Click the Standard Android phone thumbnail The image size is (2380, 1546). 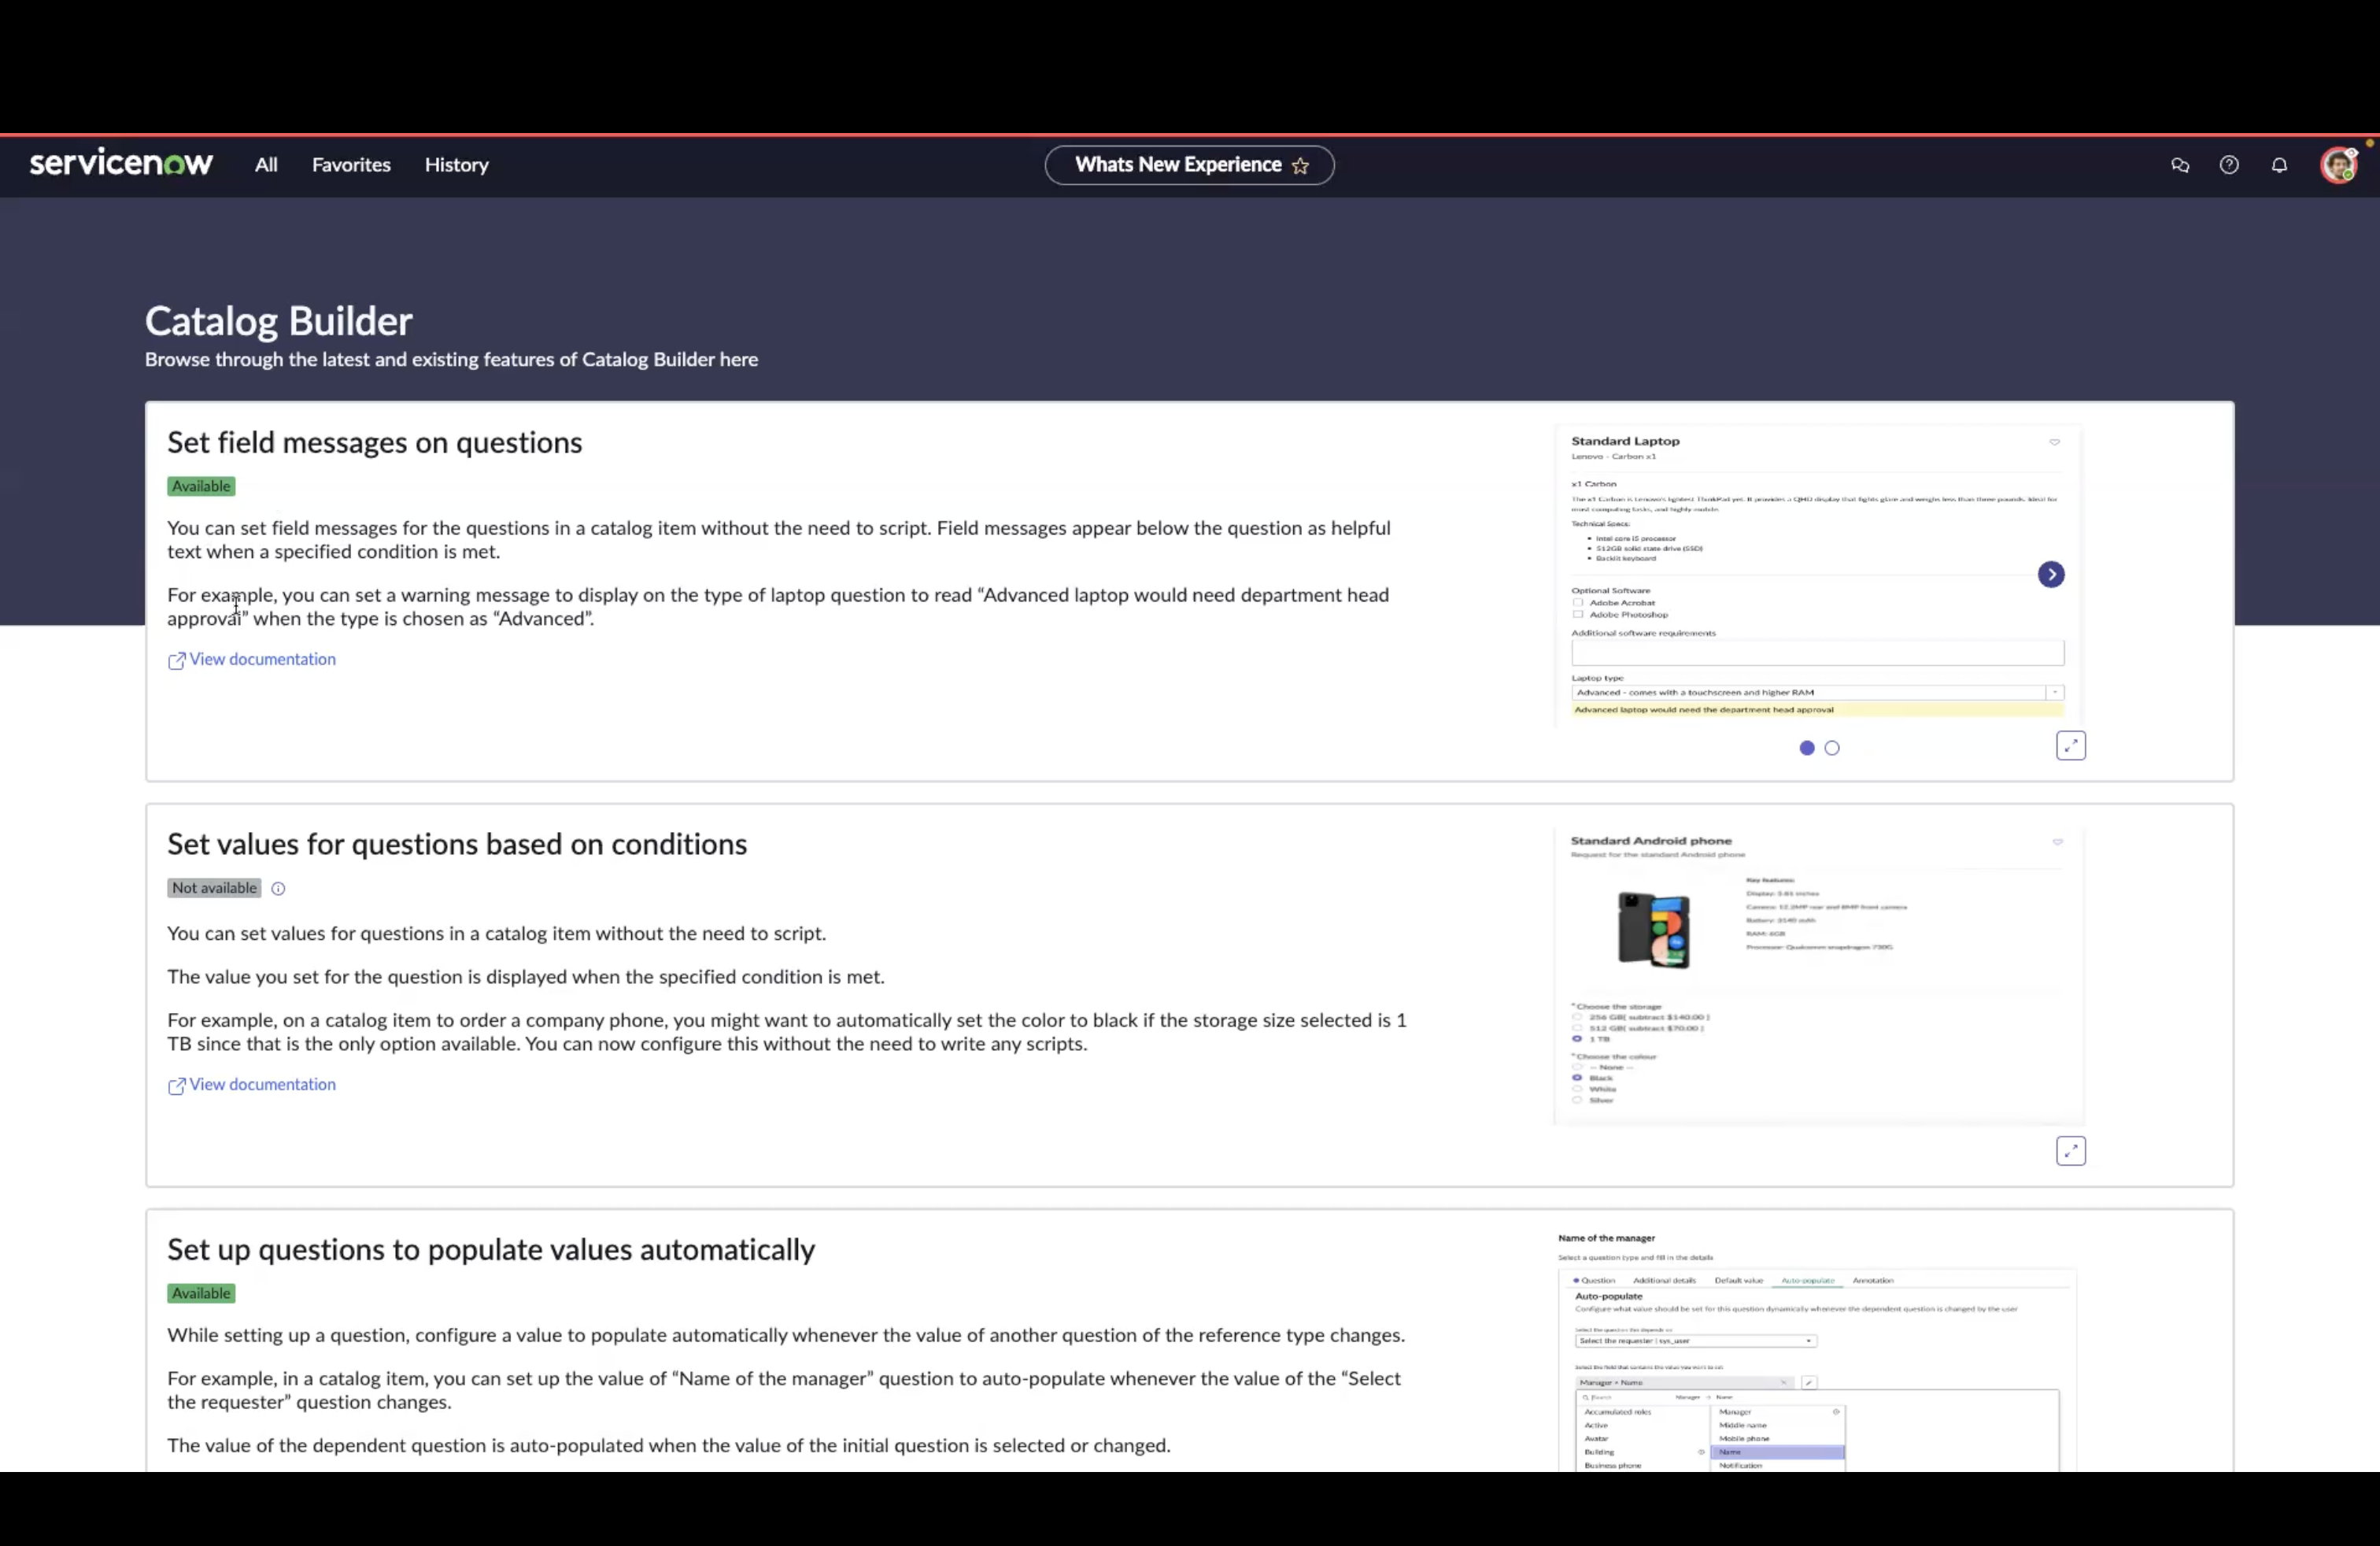[x=1818, y=975]
